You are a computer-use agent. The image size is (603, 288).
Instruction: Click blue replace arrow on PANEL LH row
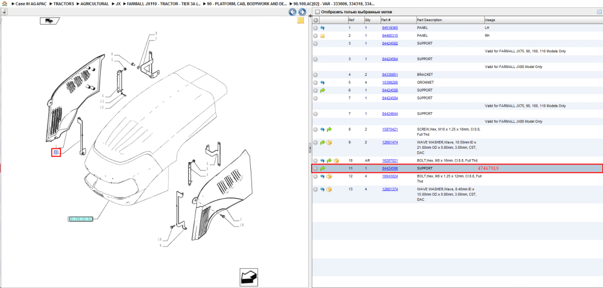[322, 28]
